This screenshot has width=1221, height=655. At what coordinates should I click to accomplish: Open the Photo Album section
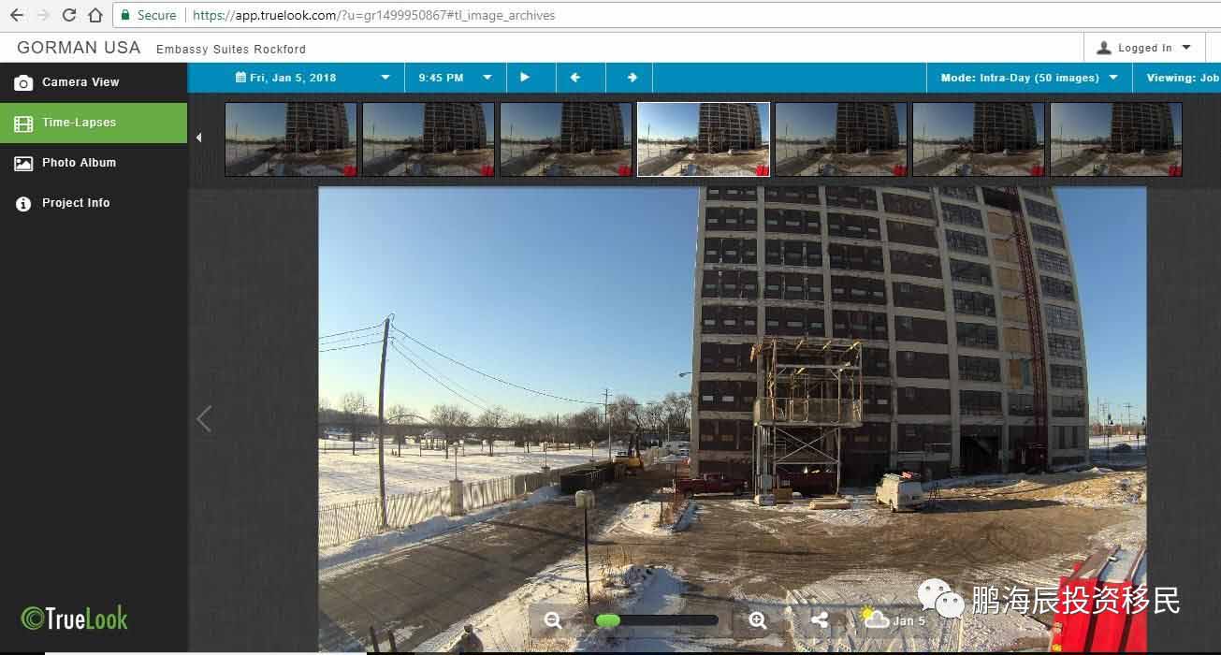coord(94,163)
